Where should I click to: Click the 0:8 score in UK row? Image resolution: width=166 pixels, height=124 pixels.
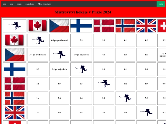point(81,113)
